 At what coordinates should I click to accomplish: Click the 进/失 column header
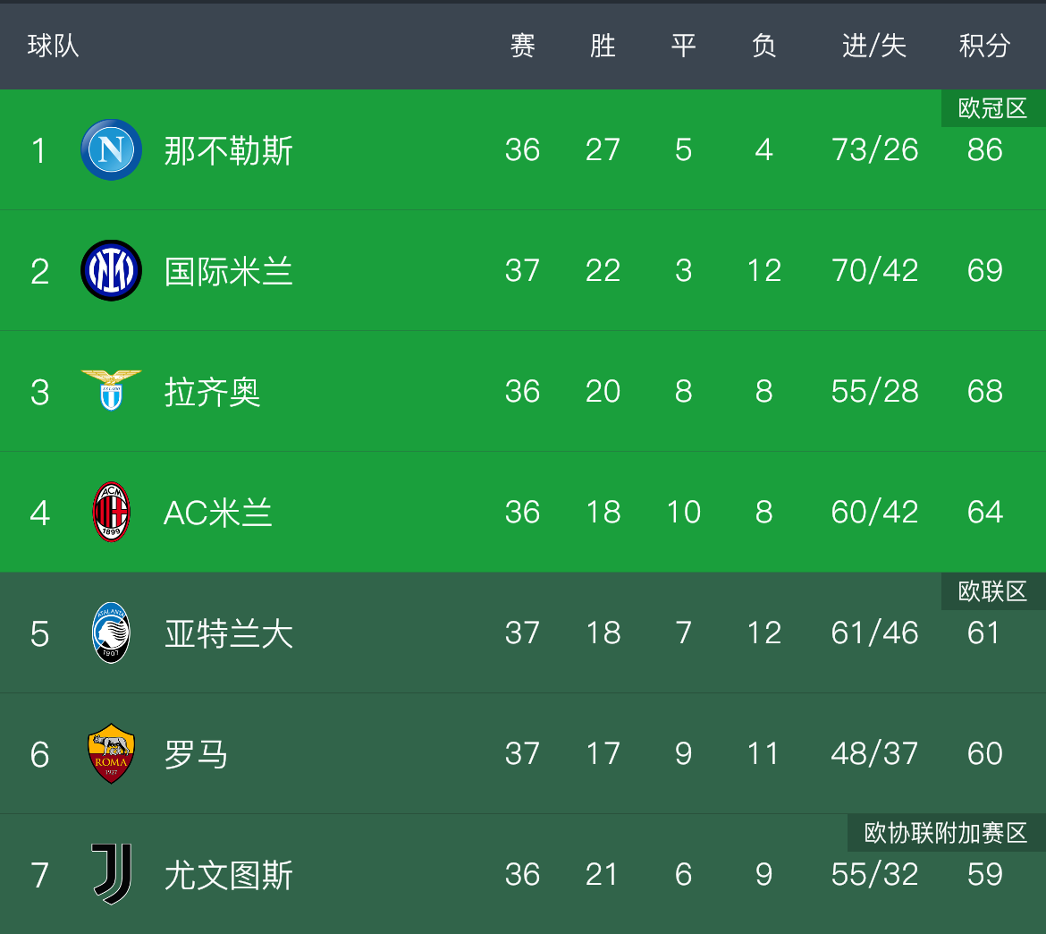pyautogui.click(x=874, y=45)
